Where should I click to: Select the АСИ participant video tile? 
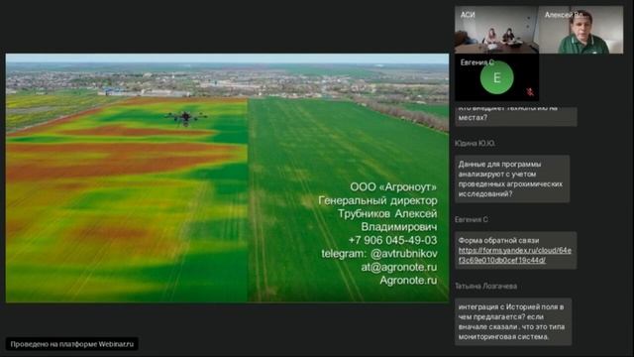tap(496, 30)
